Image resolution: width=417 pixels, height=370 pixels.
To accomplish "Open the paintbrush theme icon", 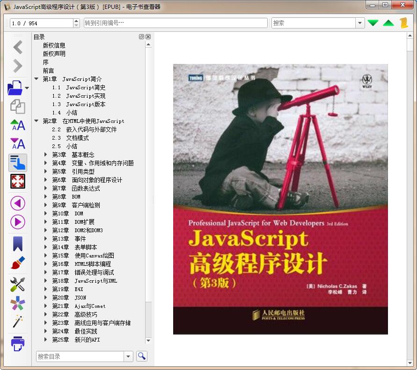I will coord(18,263).
